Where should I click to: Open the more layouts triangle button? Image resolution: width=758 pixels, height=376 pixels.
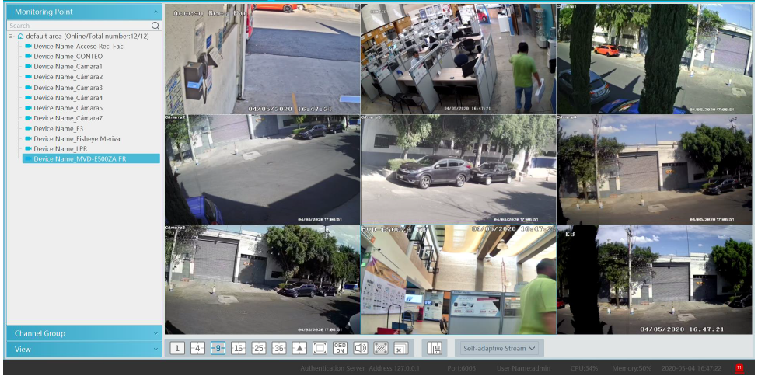coord(299,348)
